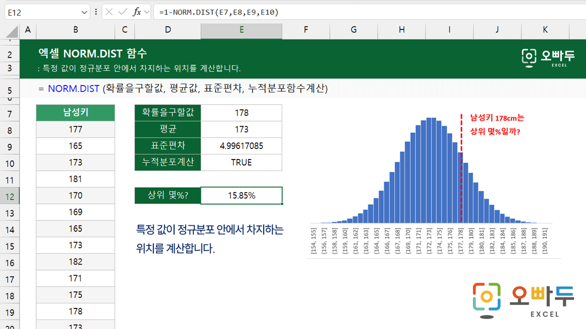Click the three-dot name box resize handle

coord(96,12)
